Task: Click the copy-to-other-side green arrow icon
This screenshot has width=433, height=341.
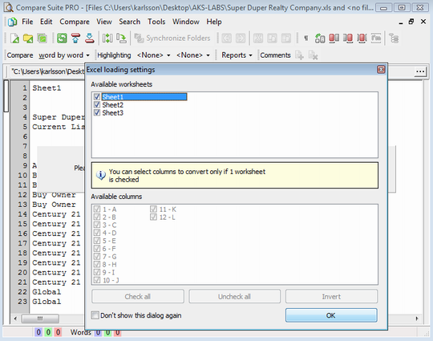Action: click(x=121, y=39)
